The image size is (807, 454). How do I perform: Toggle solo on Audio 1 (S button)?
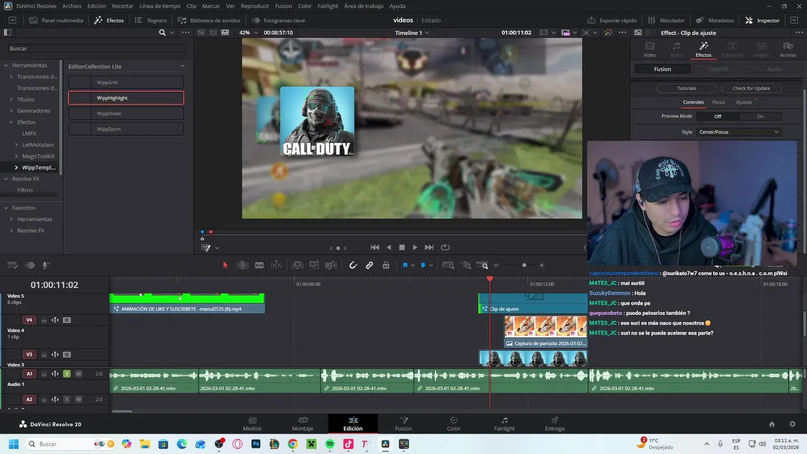[66, 374]
